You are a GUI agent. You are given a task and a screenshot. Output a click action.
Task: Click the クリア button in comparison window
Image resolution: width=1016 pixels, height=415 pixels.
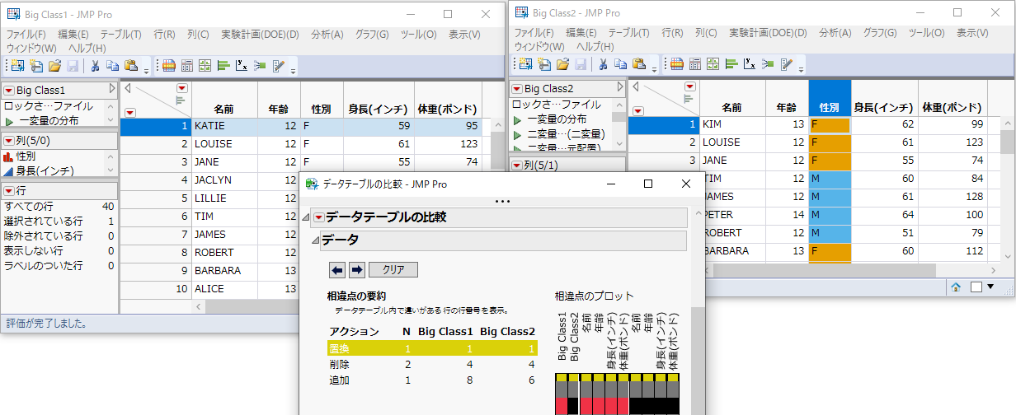[393, 270]
